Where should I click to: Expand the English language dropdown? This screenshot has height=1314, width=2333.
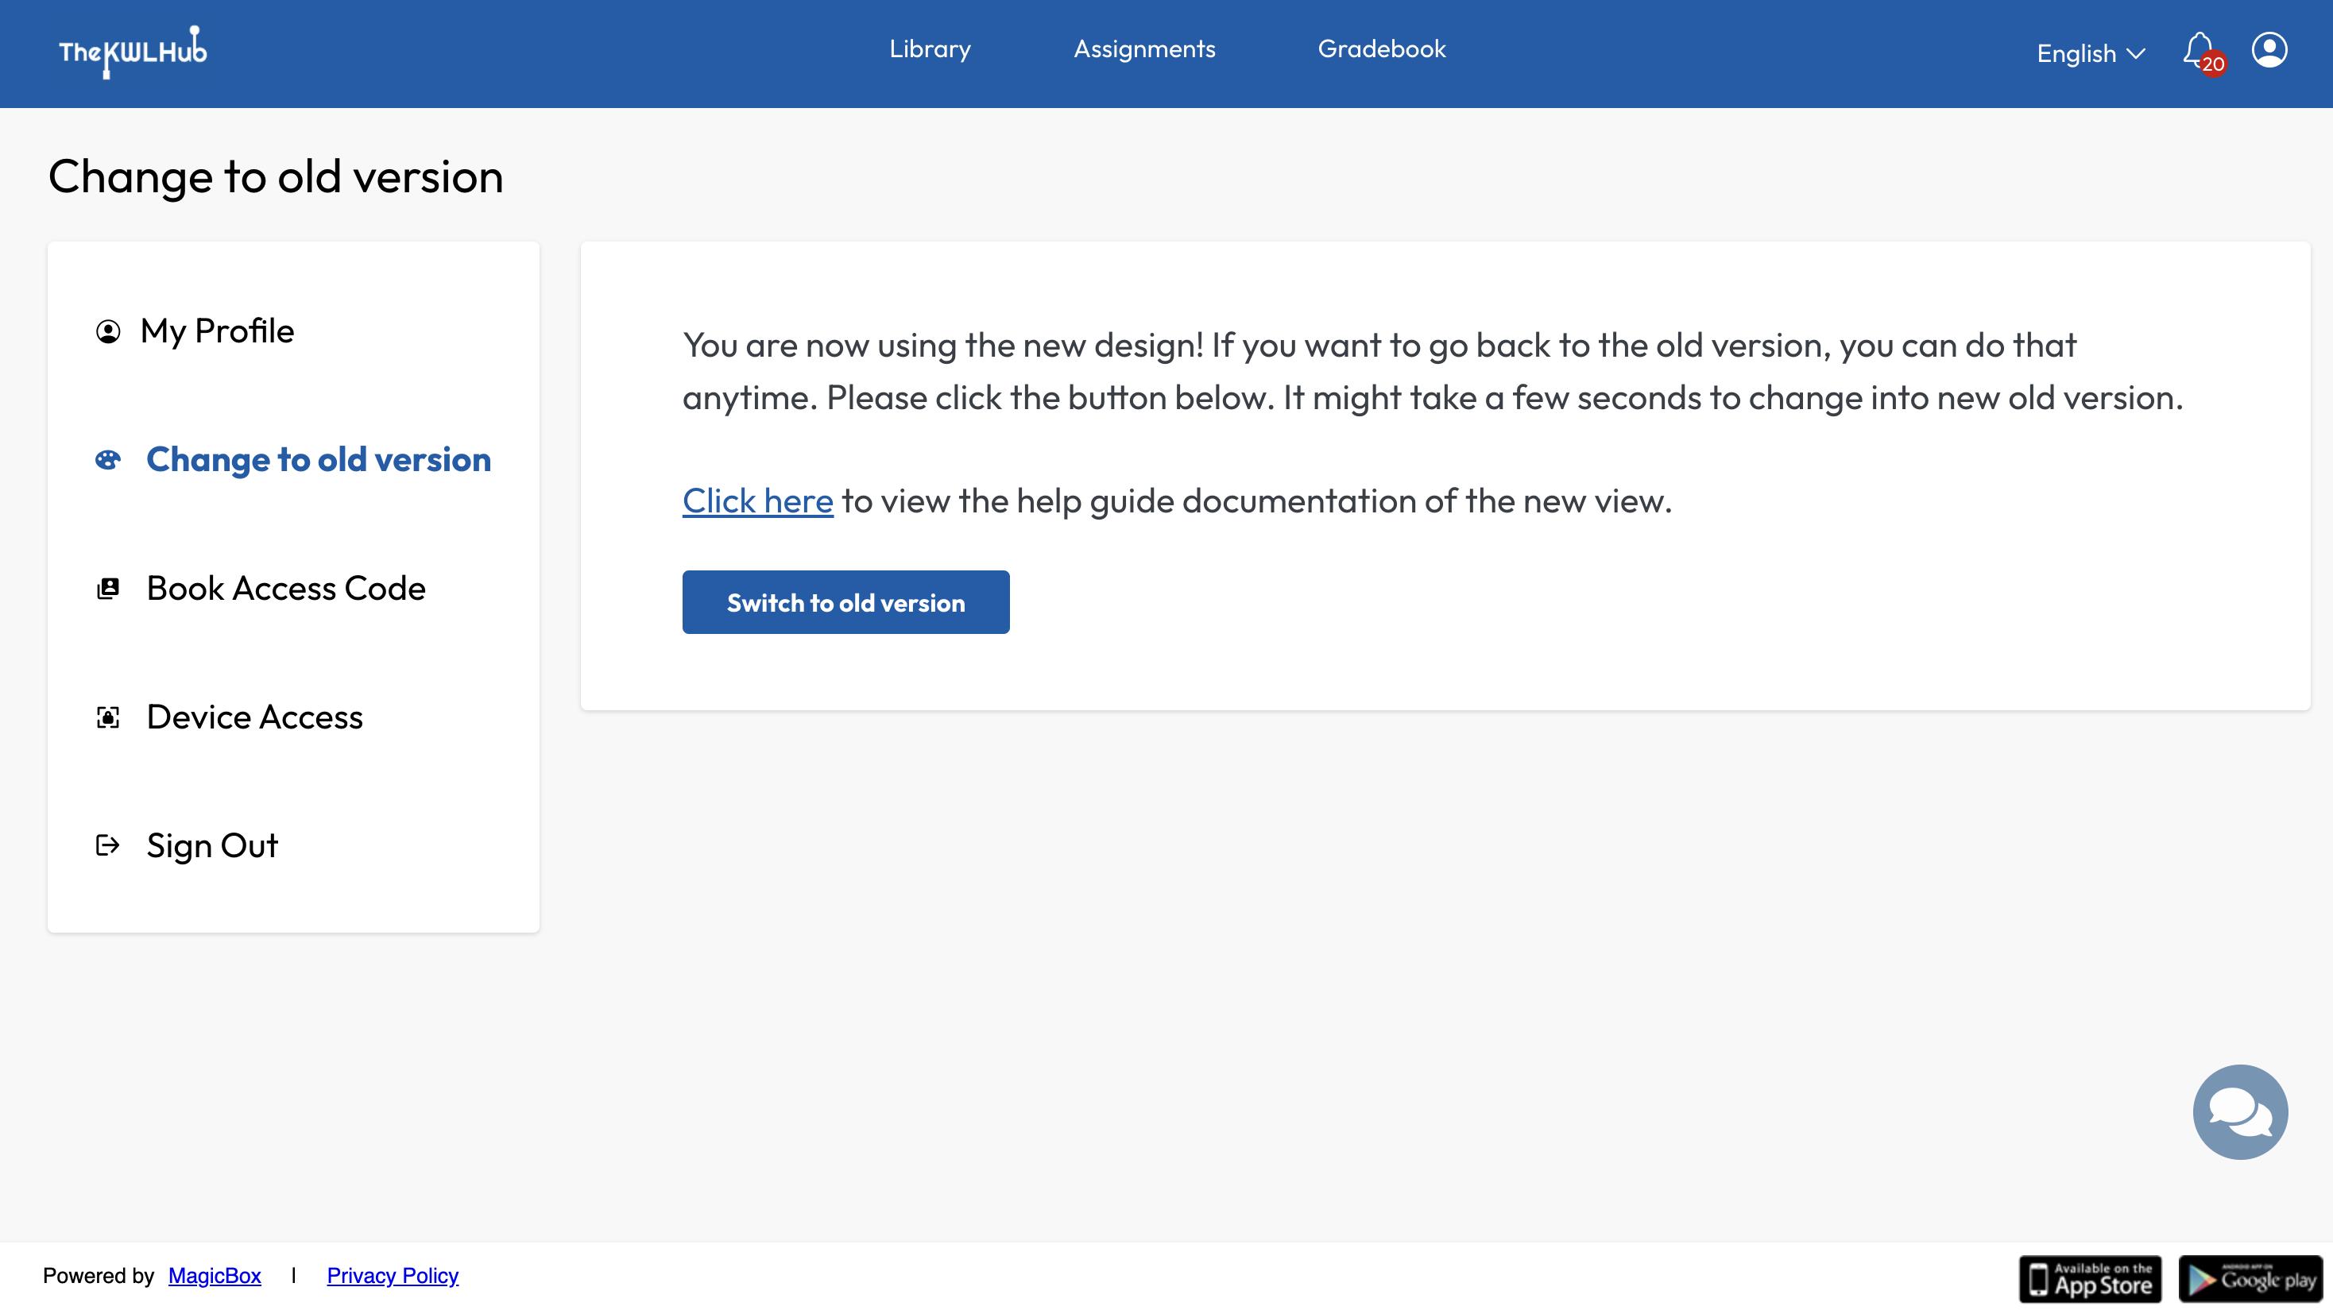tap(2091, 53)
